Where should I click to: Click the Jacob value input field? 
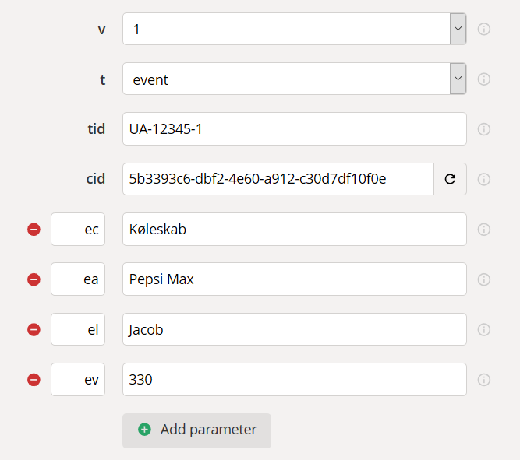294,329
